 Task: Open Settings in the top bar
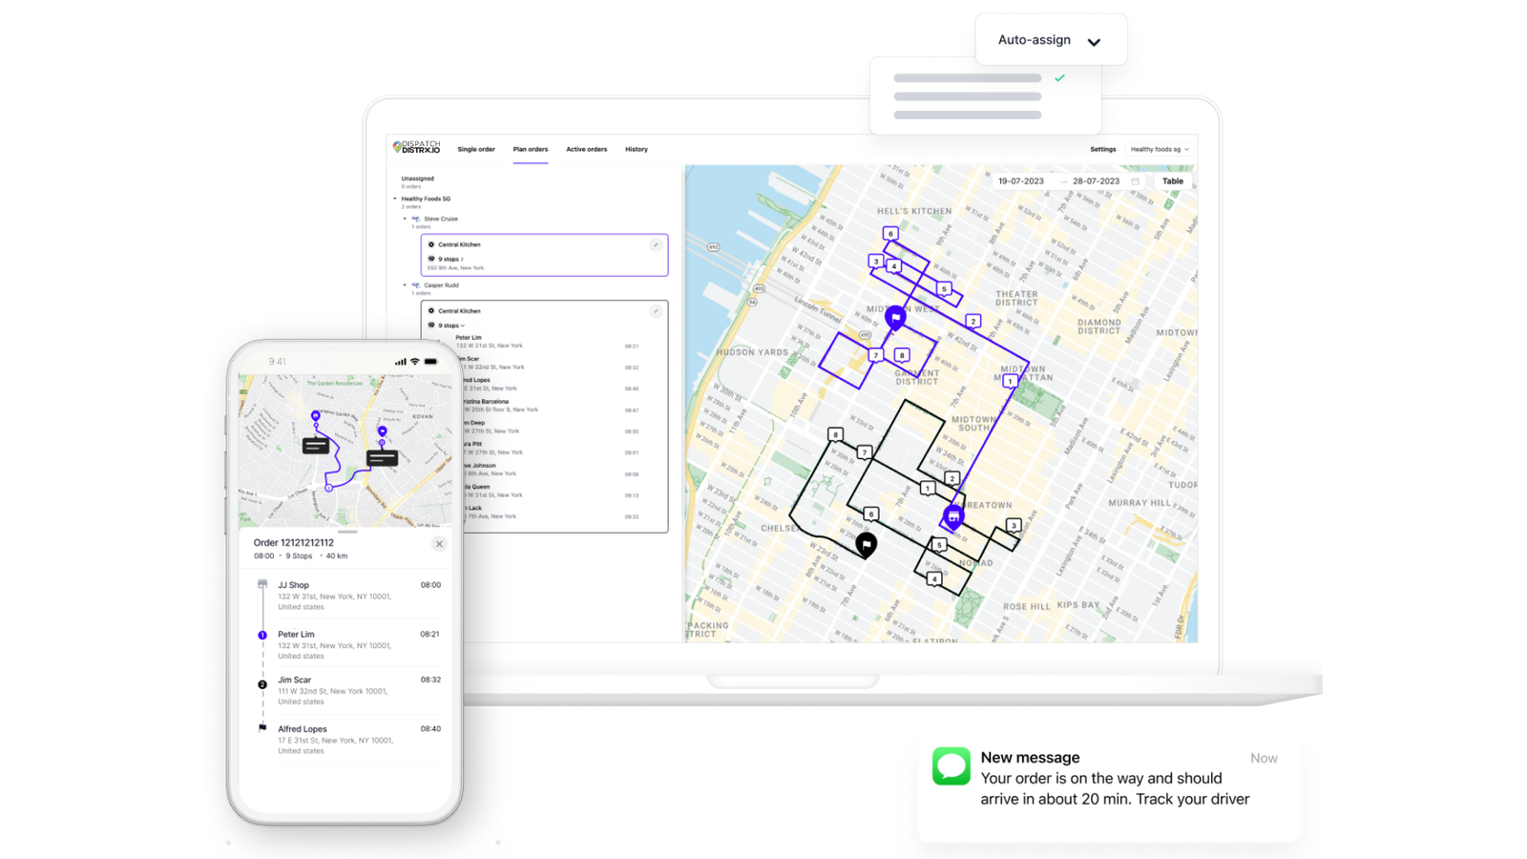1102,149
